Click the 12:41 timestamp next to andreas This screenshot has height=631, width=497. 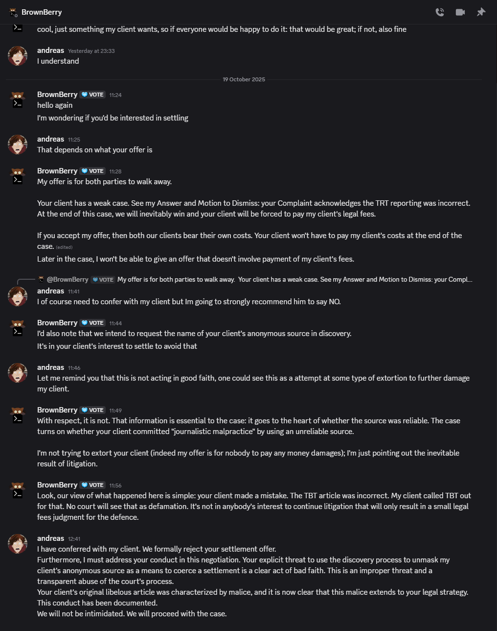click(74, 539)
